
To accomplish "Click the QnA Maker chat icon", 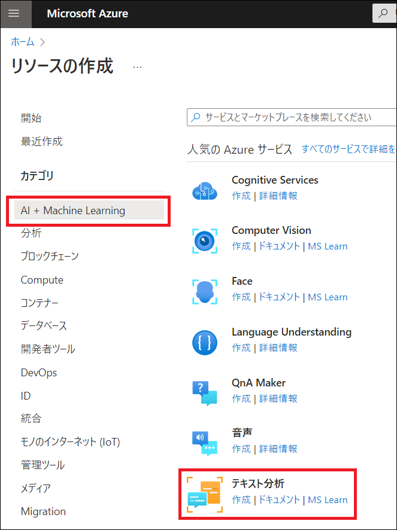I will coord(204,394).
